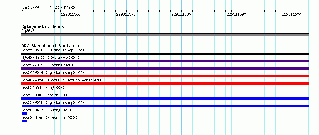Select the short blue nsv6253496 Prakrithi2022 bar
319x135 pixels.
[24, 121]
